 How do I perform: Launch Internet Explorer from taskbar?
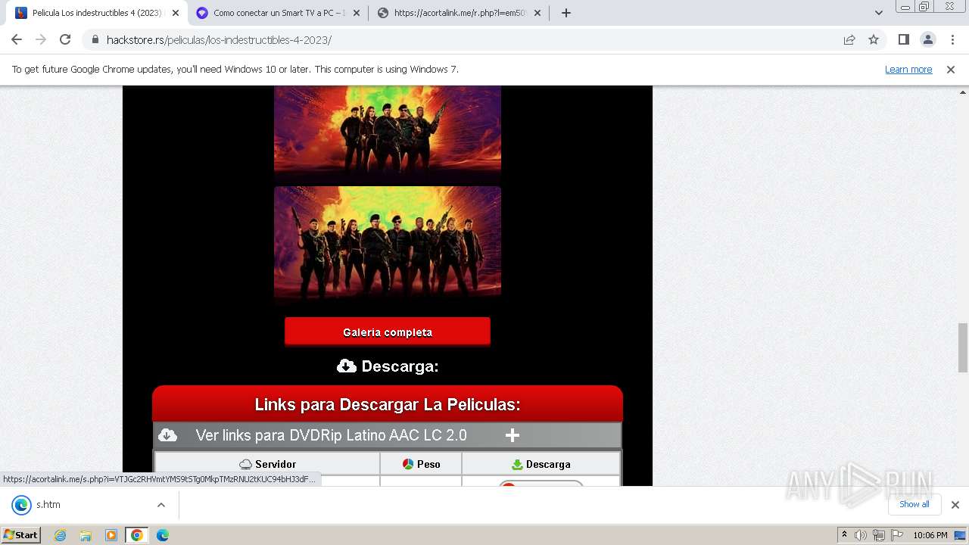point(60,535)
